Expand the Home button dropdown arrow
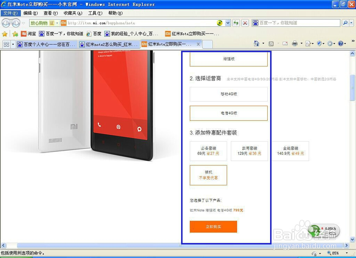Image resolution: width=356 pixels, height=258 pixels. pyautogui.click(x=263, y=43)
